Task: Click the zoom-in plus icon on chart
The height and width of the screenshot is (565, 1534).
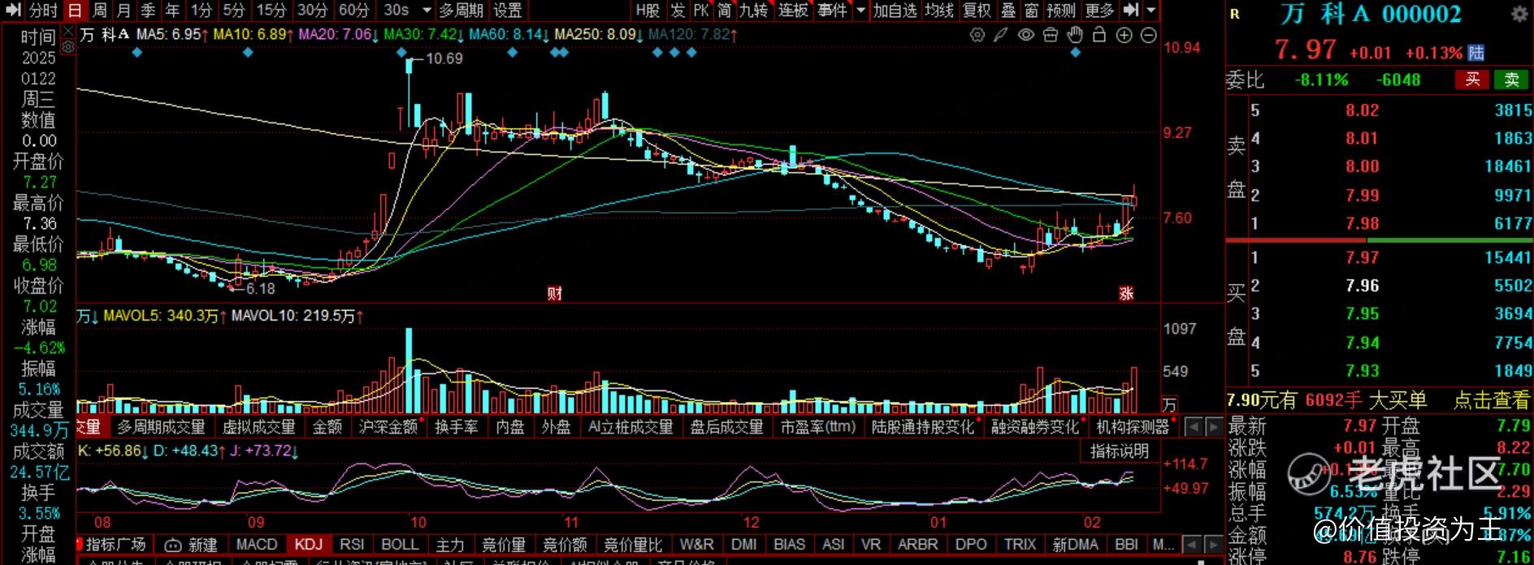Action: tap(1124, 35)
